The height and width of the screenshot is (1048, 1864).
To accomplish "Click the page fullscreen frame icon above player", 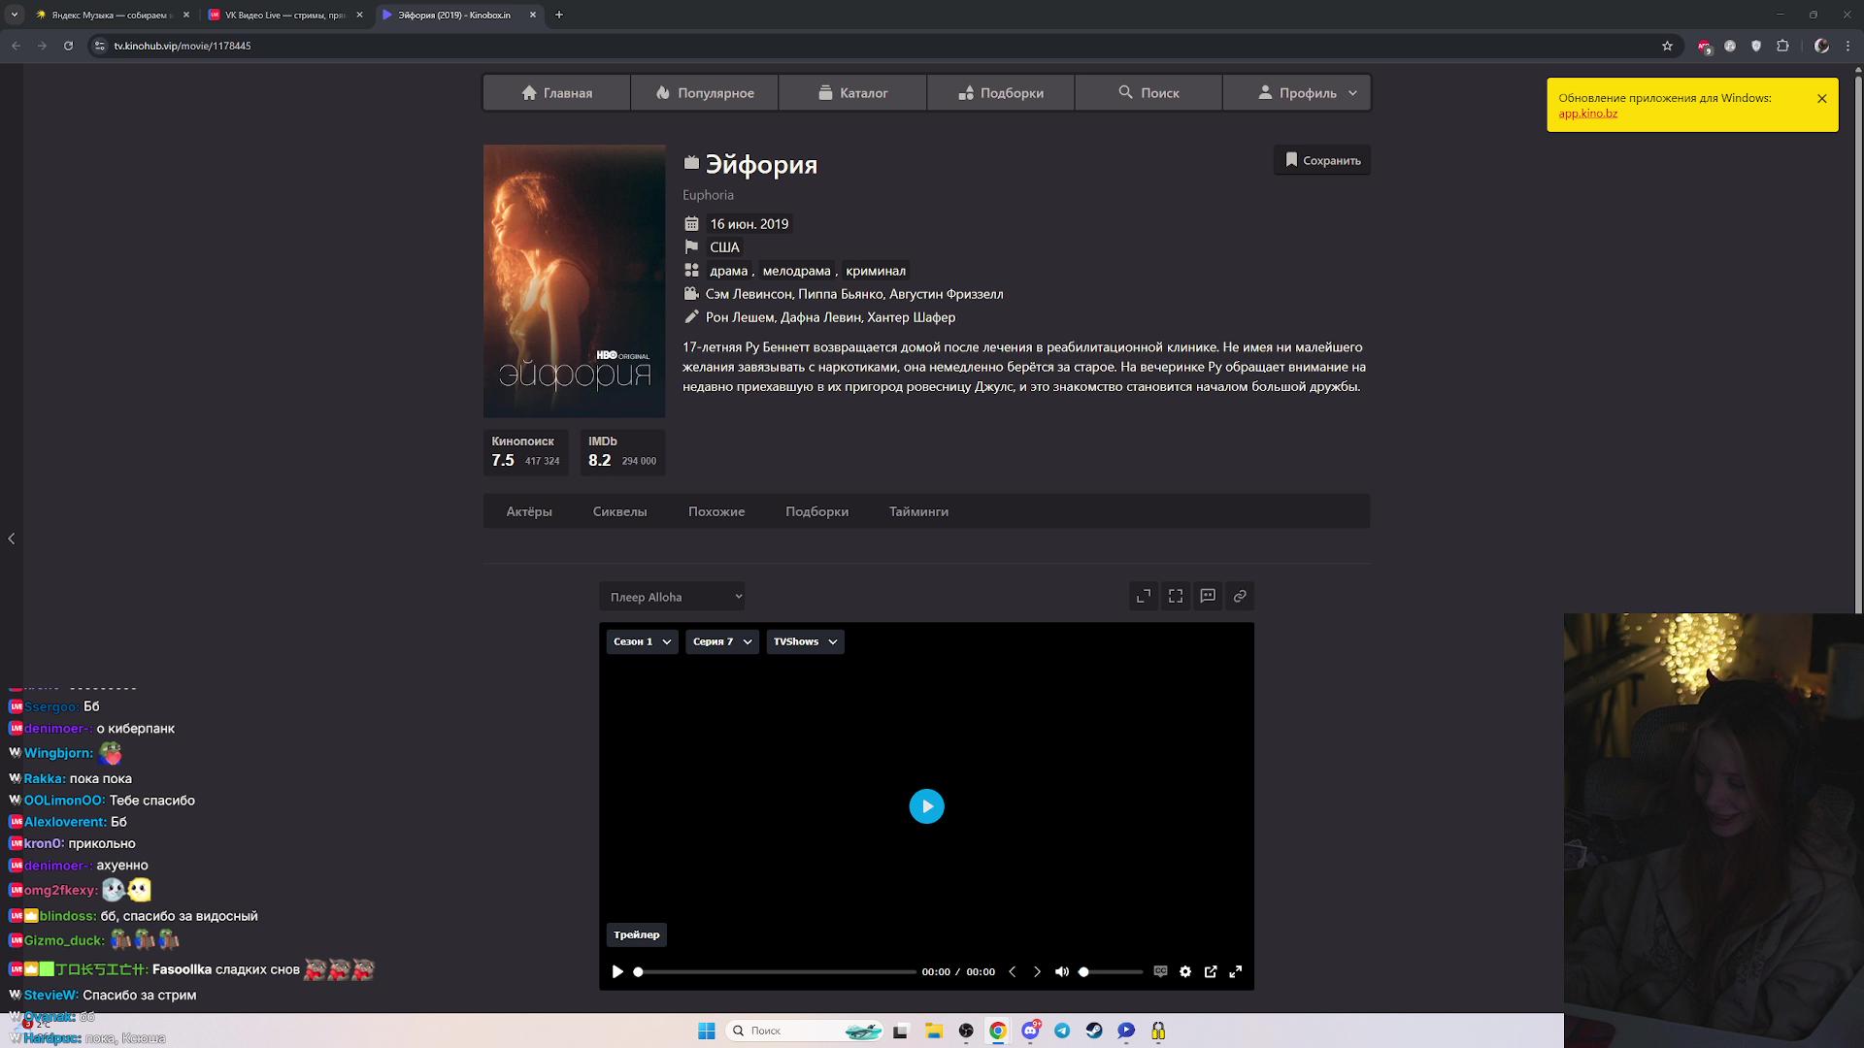I will [x=1176, y=596].
